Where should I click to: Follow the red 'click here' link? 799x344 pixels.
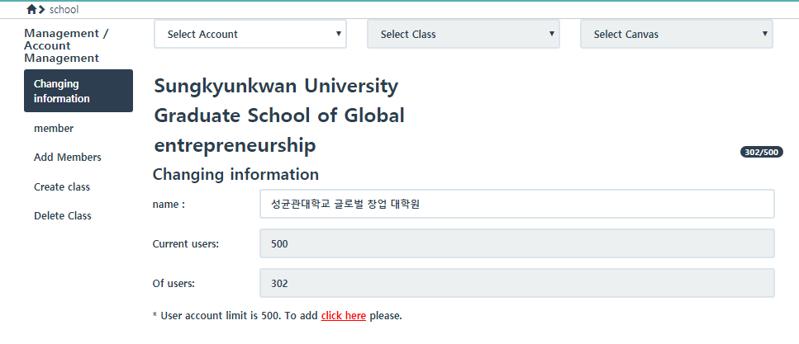[x=344, y=315]
